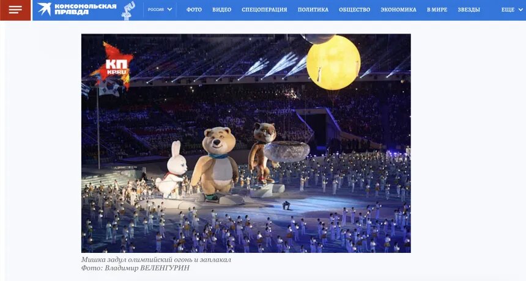Open the ЕЩЕ more-sections menu
The width and height of the screenshot is (526, 281).
[512, 10]
